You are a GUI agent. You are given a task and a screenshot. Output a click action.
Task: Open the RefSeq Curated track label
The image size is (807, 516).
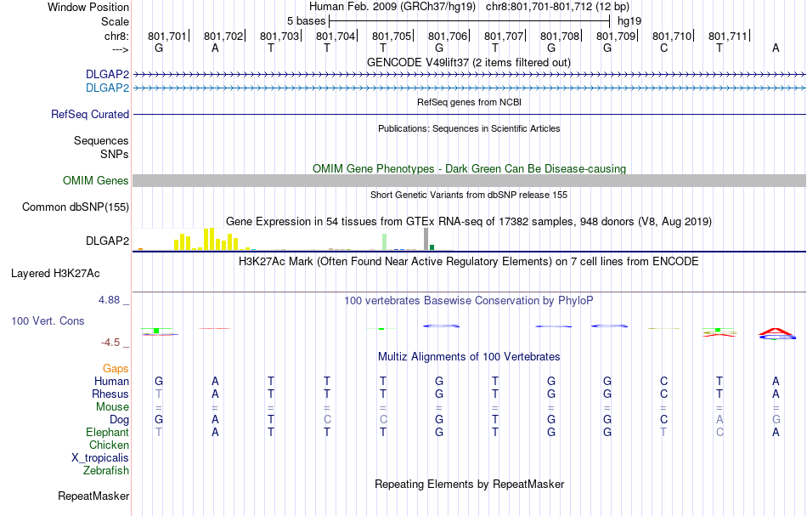89,114
